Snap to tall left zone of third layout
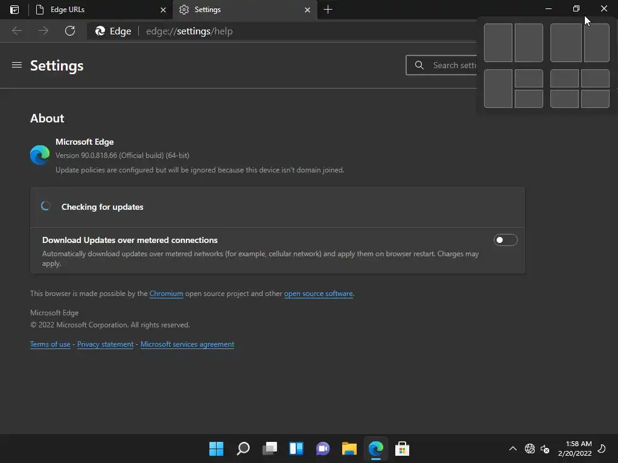Image resolution: width=618 pixels, height=463 pixels. pos(498,89)
